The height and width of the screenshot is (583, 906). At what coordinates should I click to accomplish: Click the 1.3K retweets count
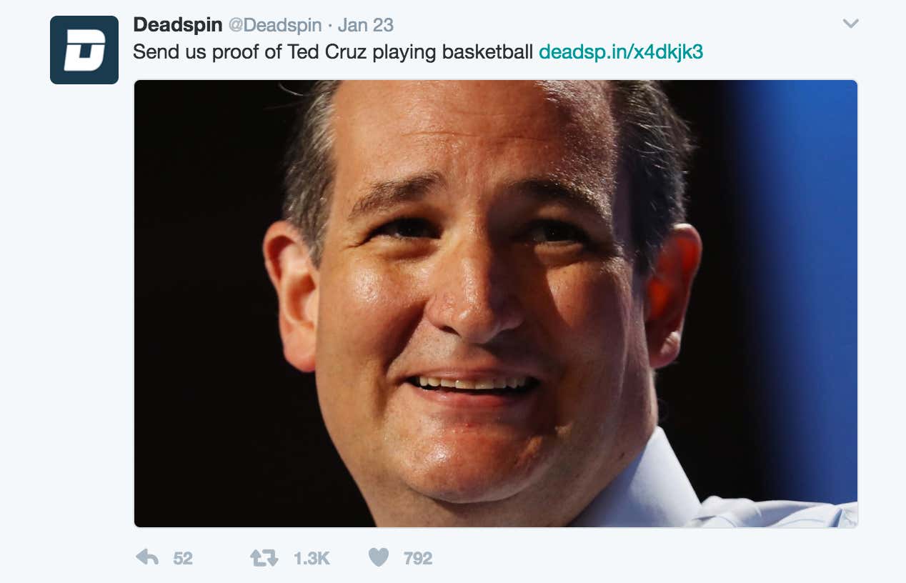point(312,559)
